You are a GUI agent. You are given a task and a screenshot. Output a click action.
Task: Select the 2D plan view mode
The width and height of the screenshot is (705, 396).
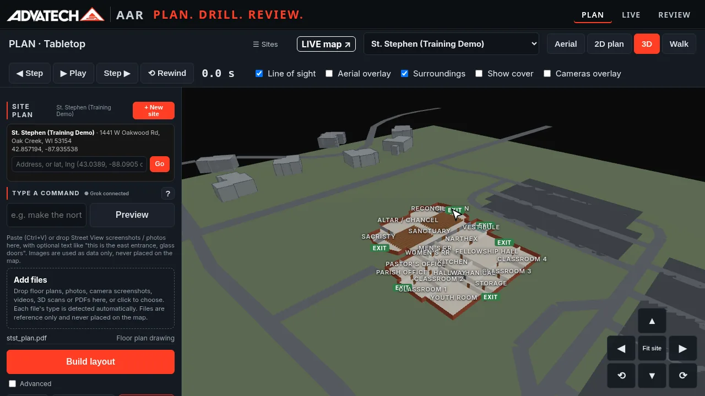point(609,44)
